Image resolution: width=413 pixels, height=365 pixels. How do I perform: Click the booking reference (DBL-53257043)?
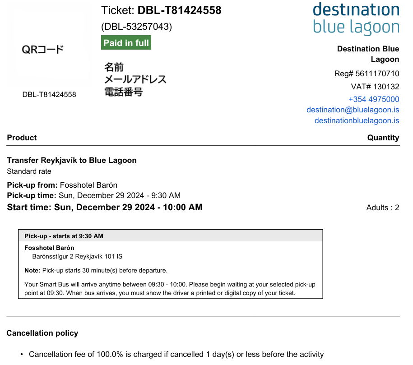tap(136, 27)
